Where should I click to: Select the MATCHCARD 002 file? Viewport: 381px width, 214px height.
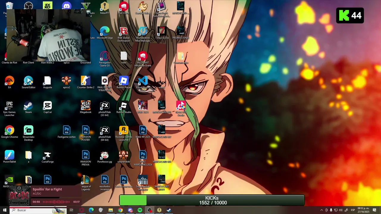tap(162, 132)
